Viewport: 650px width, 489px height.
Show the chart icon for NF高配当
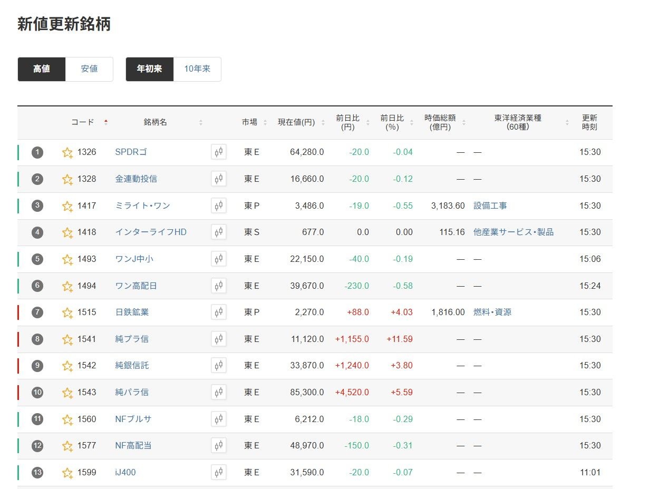[219, 446]
